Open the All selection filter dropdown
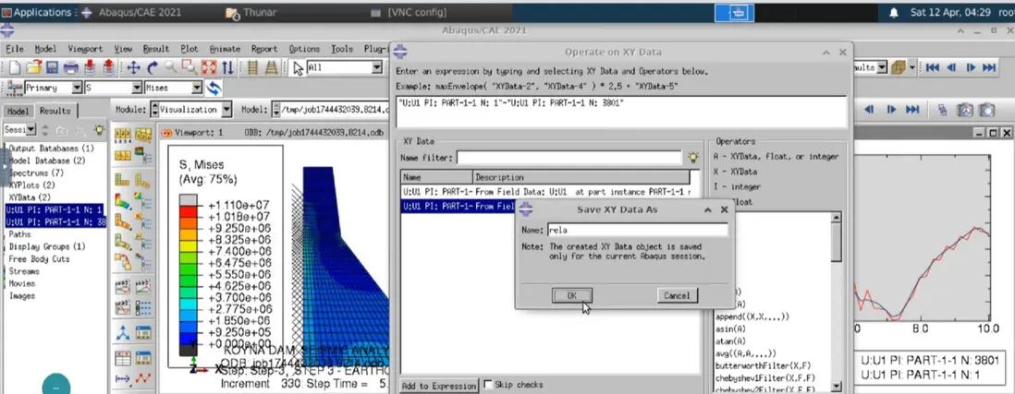Image resolution: width=1015 pixels, height=394 pixels. [x=377, y=68]
